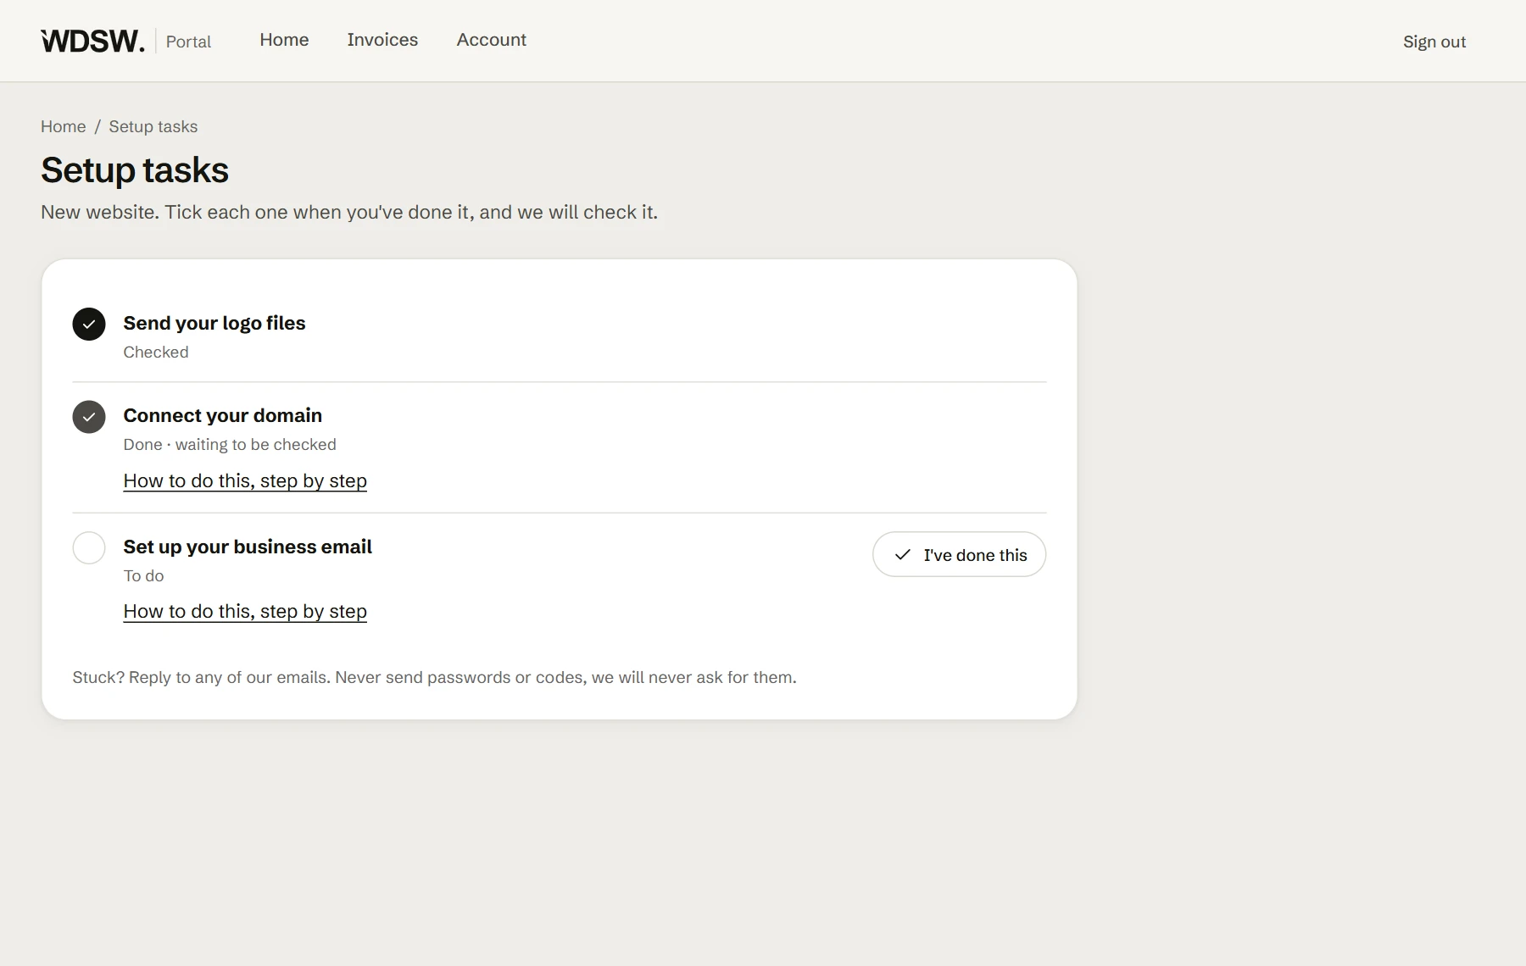Click the 'Stuck? Reply to any of our emails' note

coord(434,677)
